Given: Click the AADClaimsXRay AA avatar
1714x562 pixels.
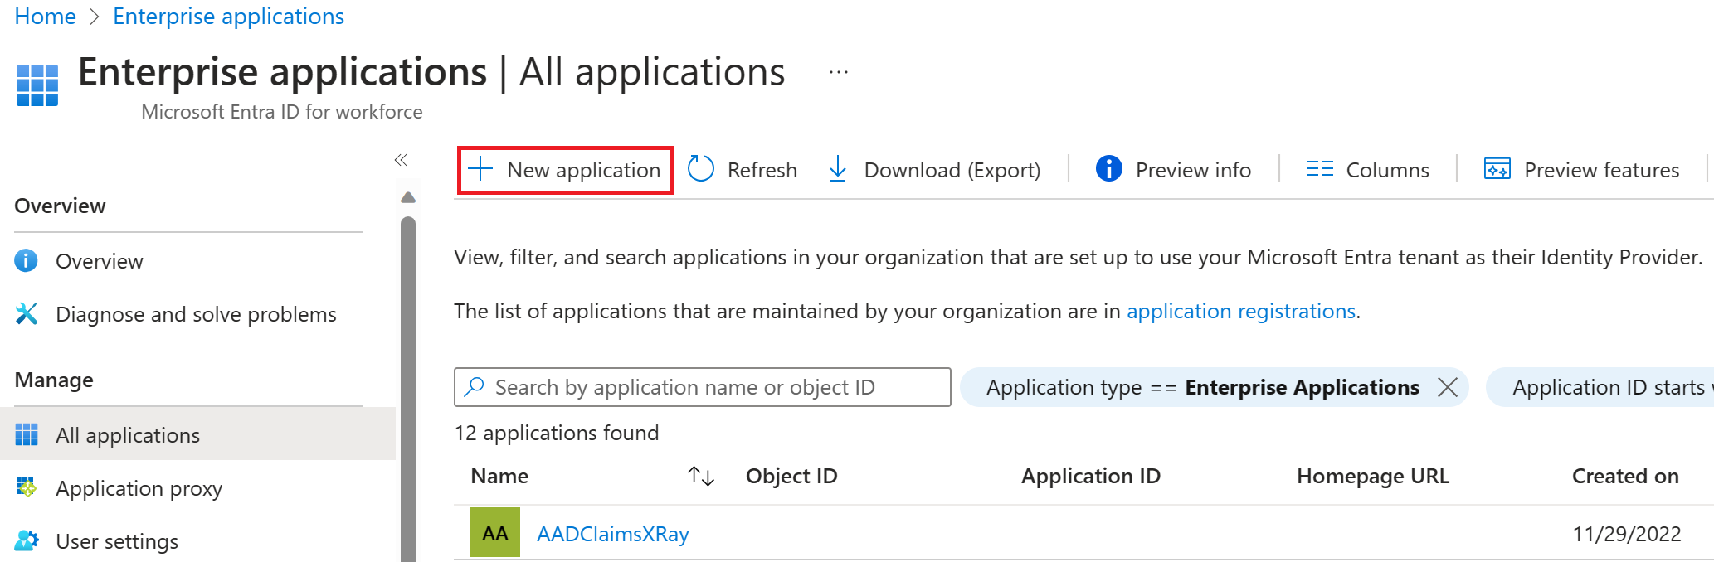Looking at the screenshot, I should (495, 532).
